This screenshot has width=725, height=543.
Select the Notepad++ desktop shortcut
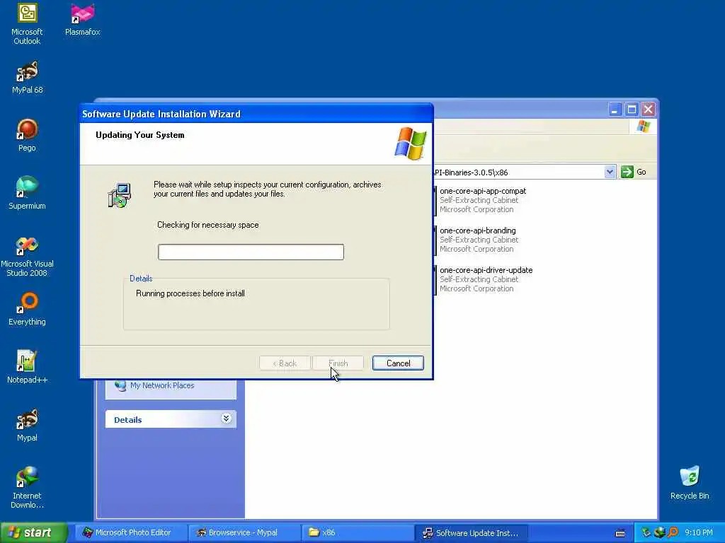[x=27, y=367]
